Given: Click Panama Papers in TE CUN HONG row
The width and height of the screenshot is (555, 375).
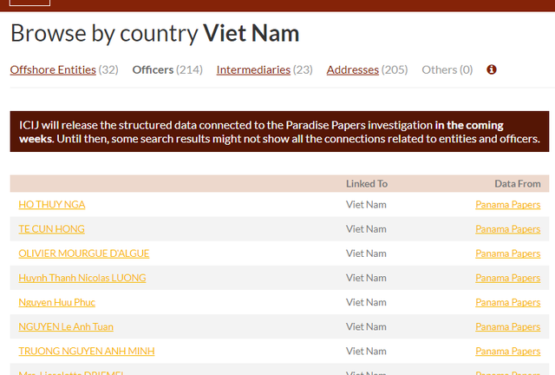Looking at the screenshot, I should pyautogui.click(x=507, y=229).
